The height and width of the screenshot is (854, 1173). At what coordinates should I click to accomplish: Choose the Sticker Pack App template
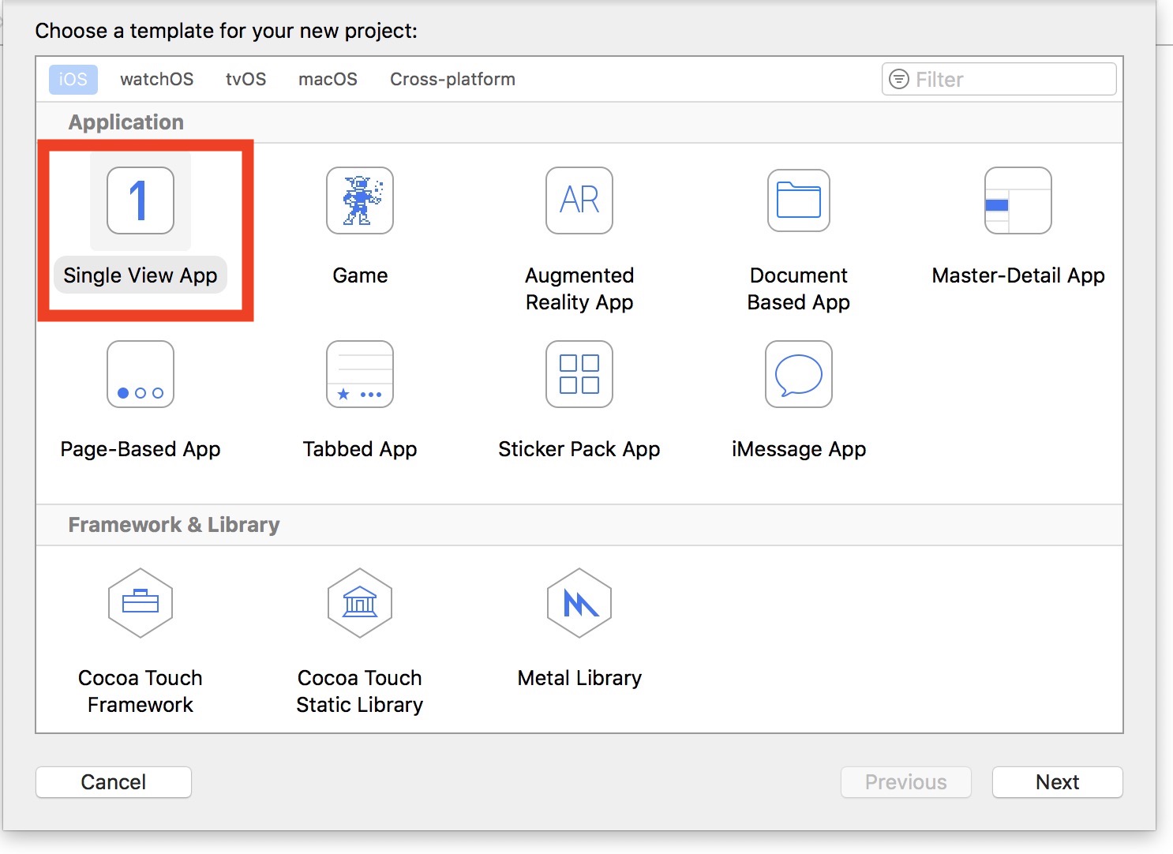click(579, 374)
